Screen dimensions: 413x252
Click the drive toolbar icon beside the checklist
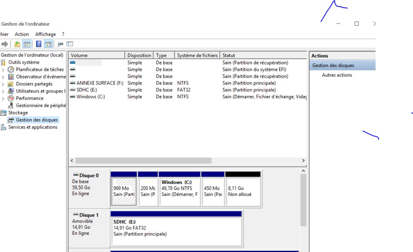(60, 44)
